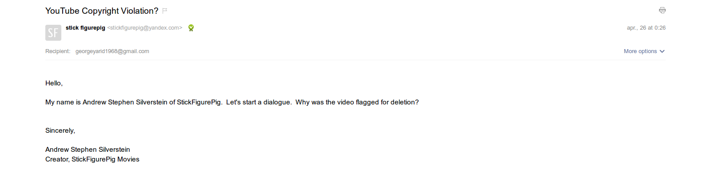Click the Hello, greeting line
711x177 pixels.
[x=54, y=83]
